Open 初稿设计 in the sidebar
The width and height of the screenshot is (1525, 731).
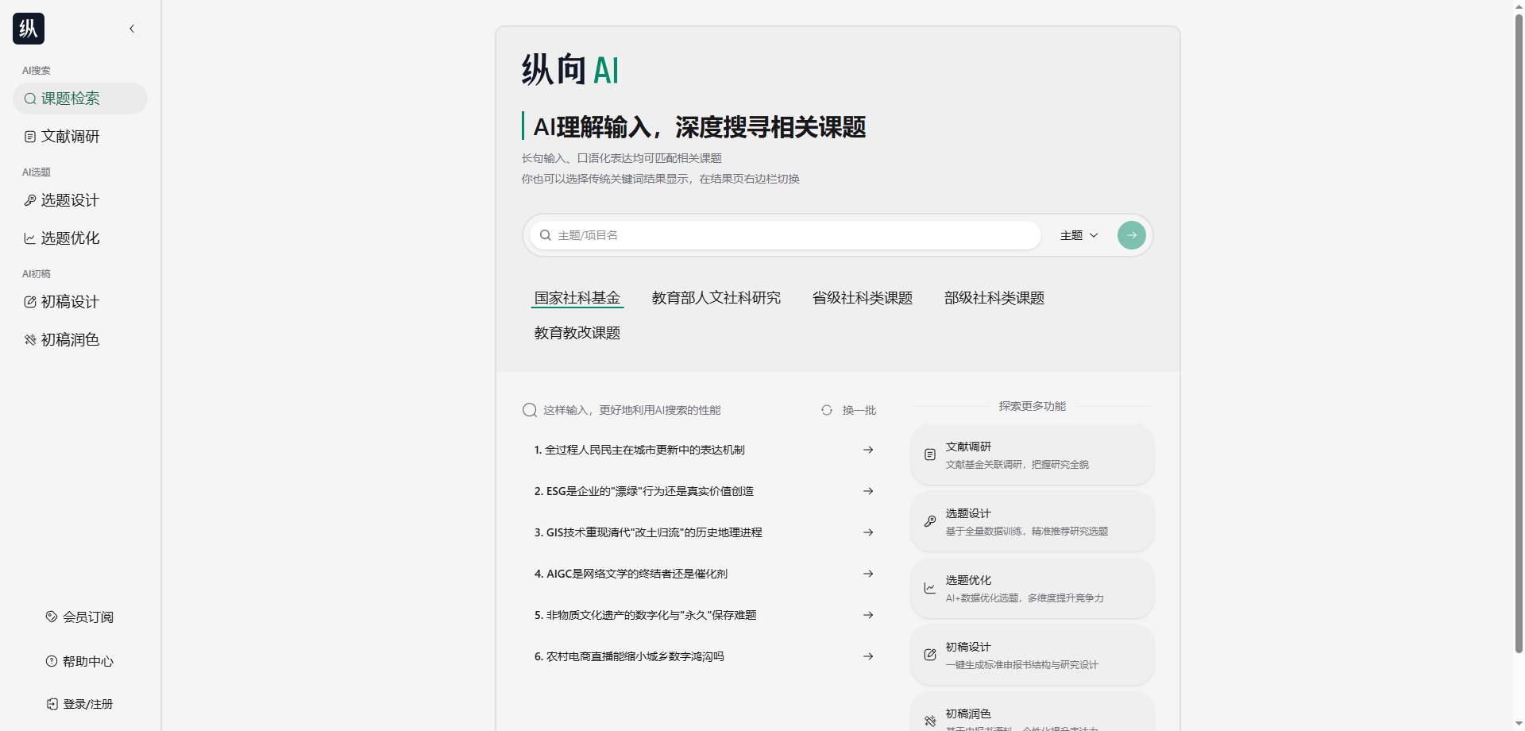click(x=80, y=302)
